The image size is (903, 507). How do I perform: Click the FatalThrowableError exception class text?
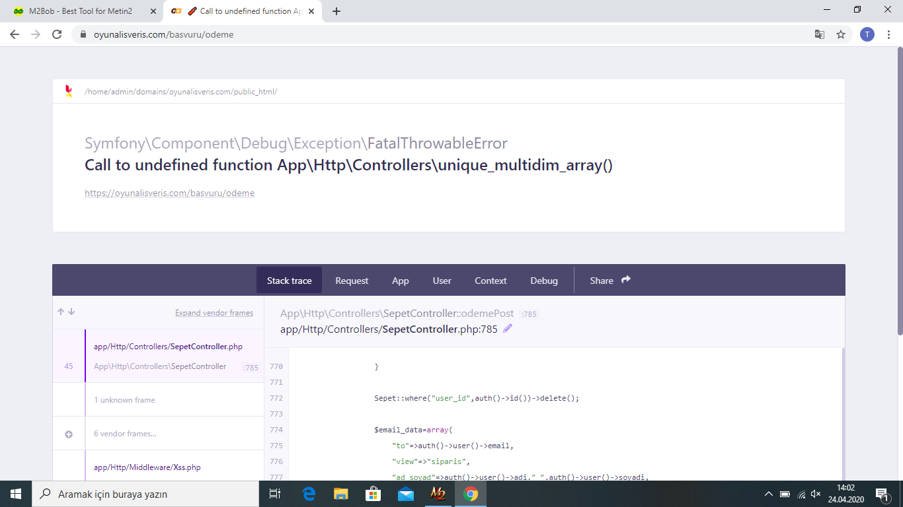coord(438,143)
